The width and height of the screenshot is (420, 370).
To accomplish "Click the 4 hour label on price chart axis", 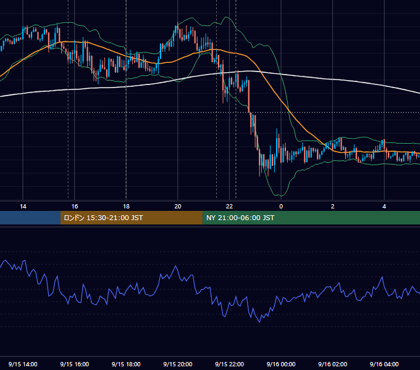I will tap(384, 207).
